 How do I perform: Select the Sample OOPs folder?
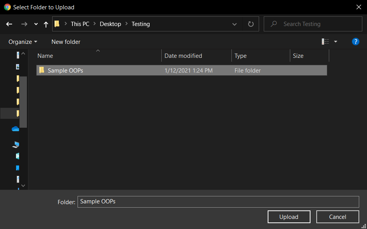coord(65,71)
